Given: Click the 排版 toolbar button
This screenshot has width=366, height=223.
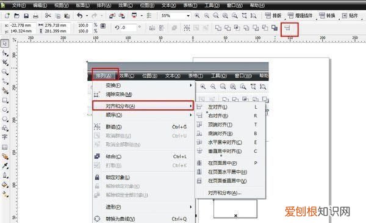Looking at the screenshot, I should pos(273,16).
